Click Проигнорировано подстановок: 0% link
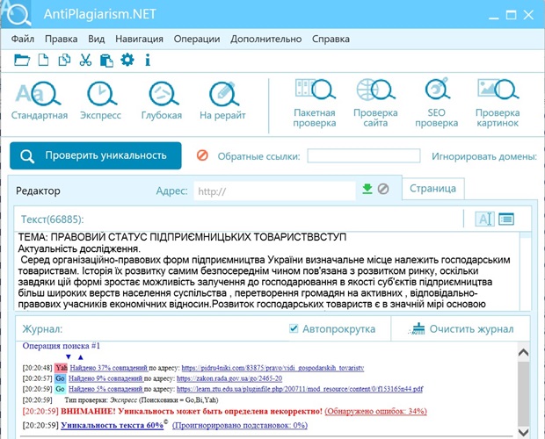This screenshot has width=545, height=439. click(240, 425)
